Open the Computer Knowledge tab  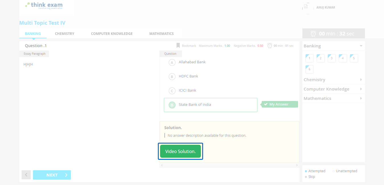(x=112, y=33)
